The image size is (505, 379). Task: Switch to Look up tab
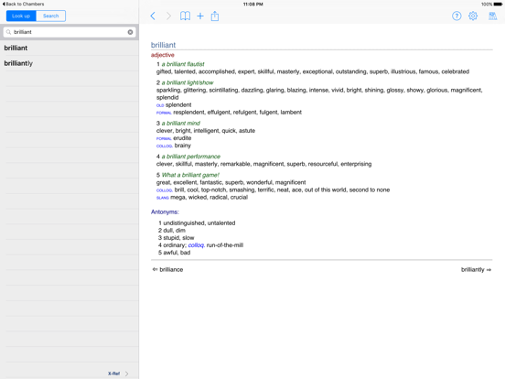pyautogui.click(x=21, y=16)
